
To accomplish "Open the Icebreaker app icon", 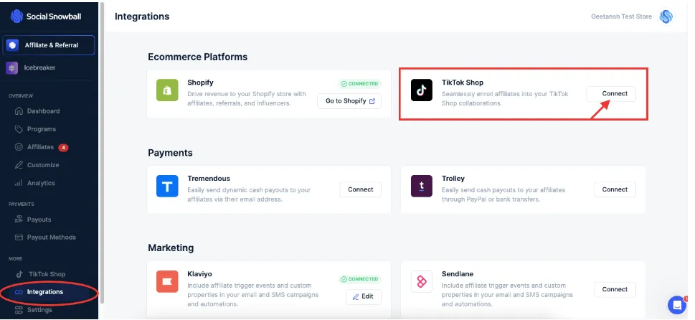I will tap(12, 68).
